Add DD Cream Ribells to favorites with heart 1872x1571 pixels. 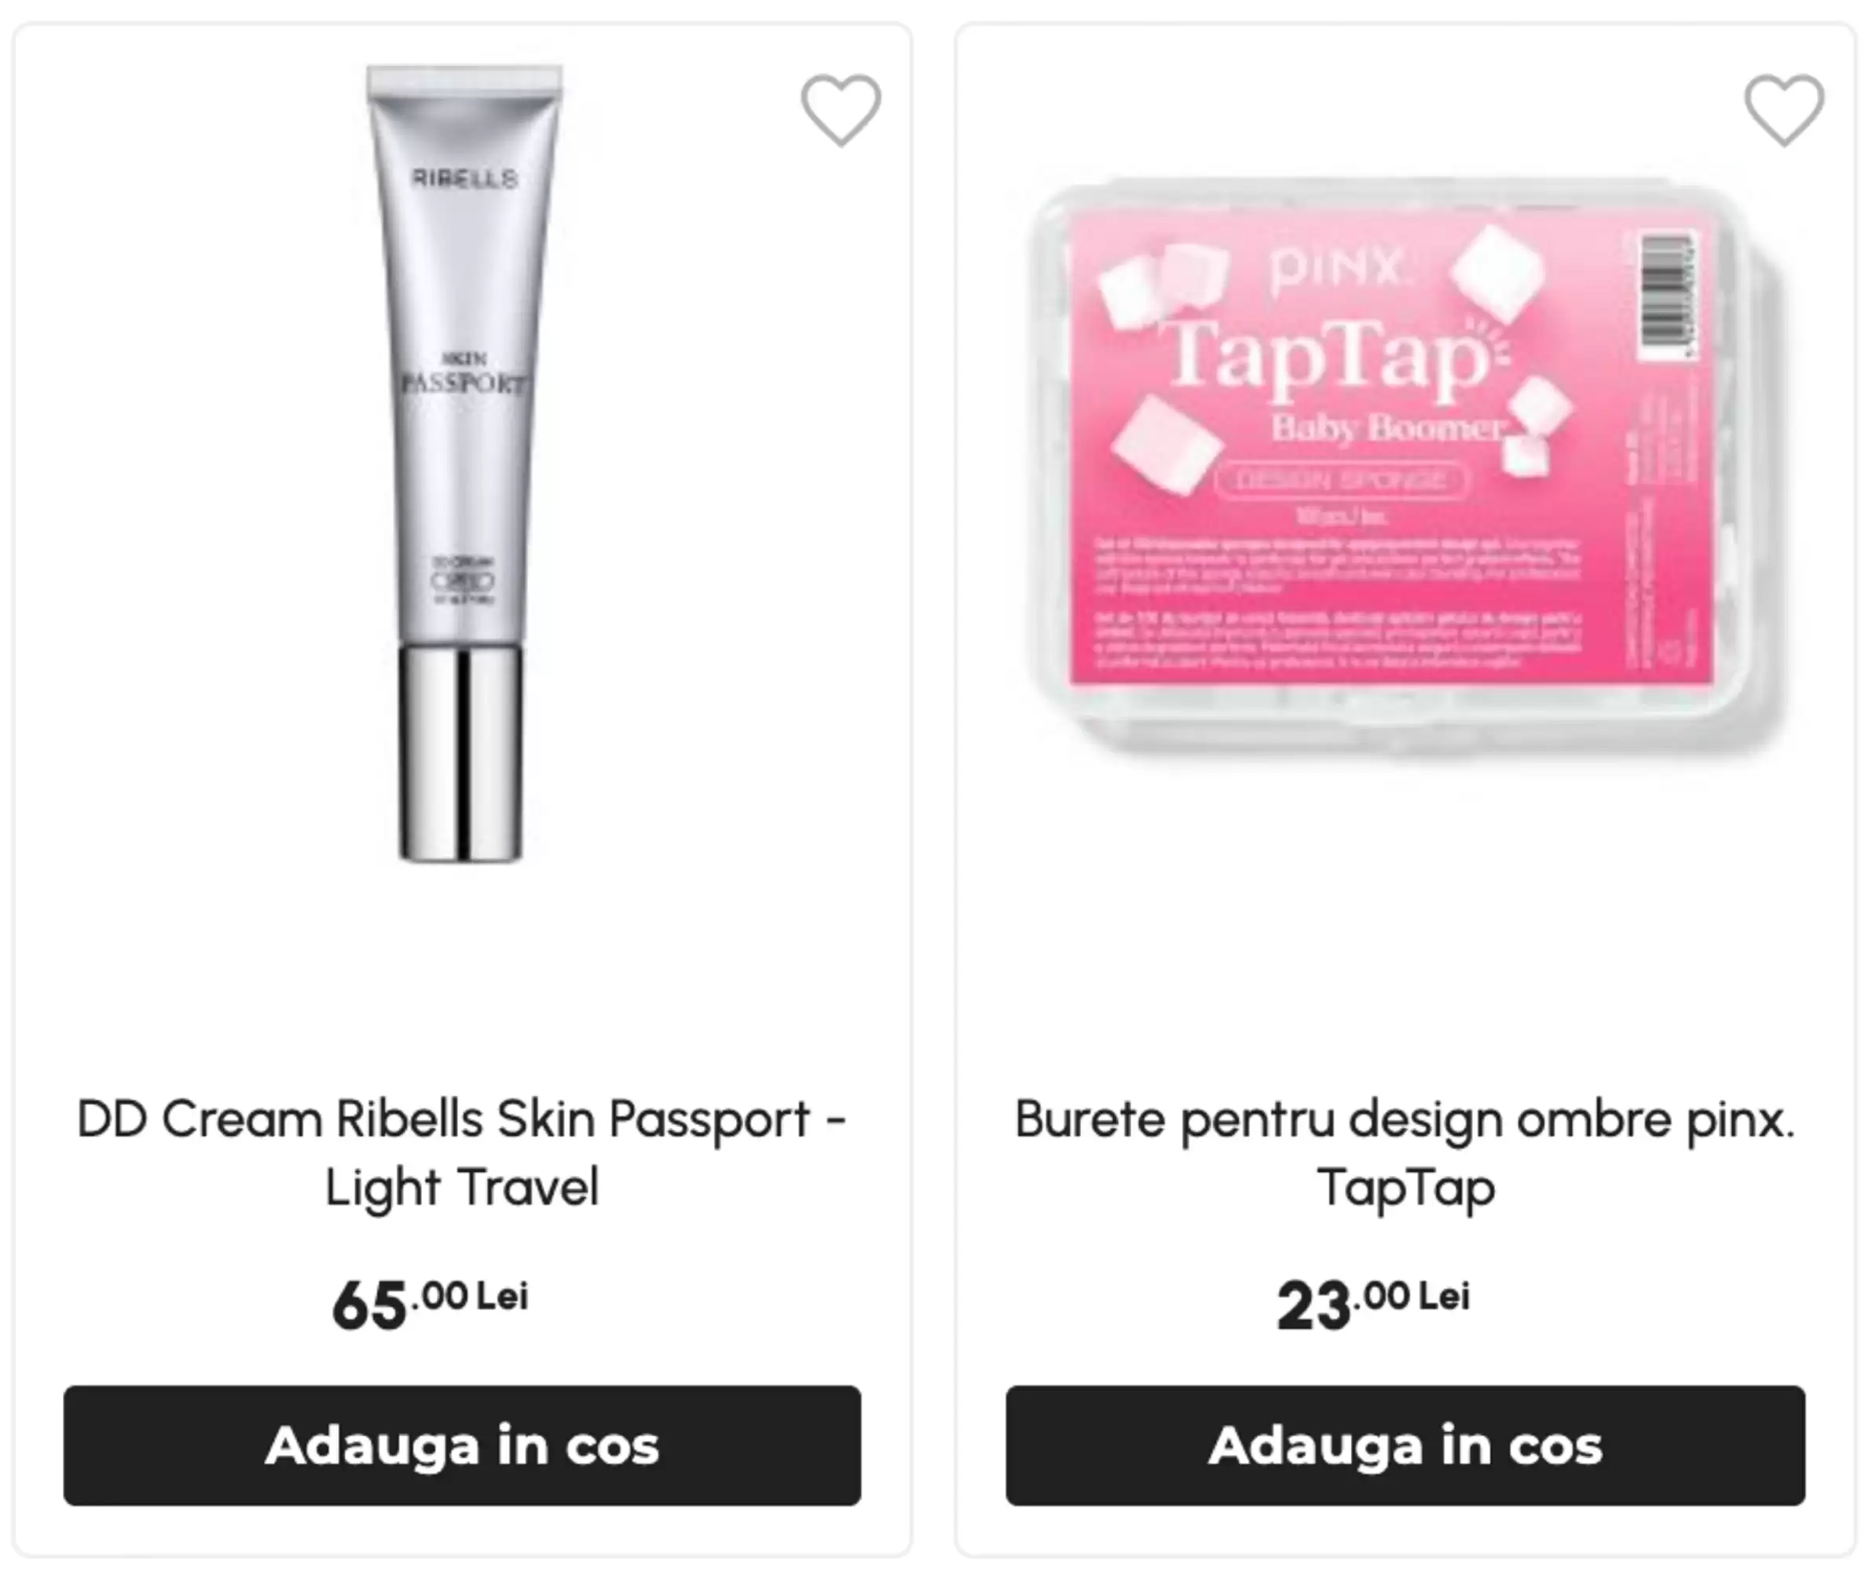(841, 110)
